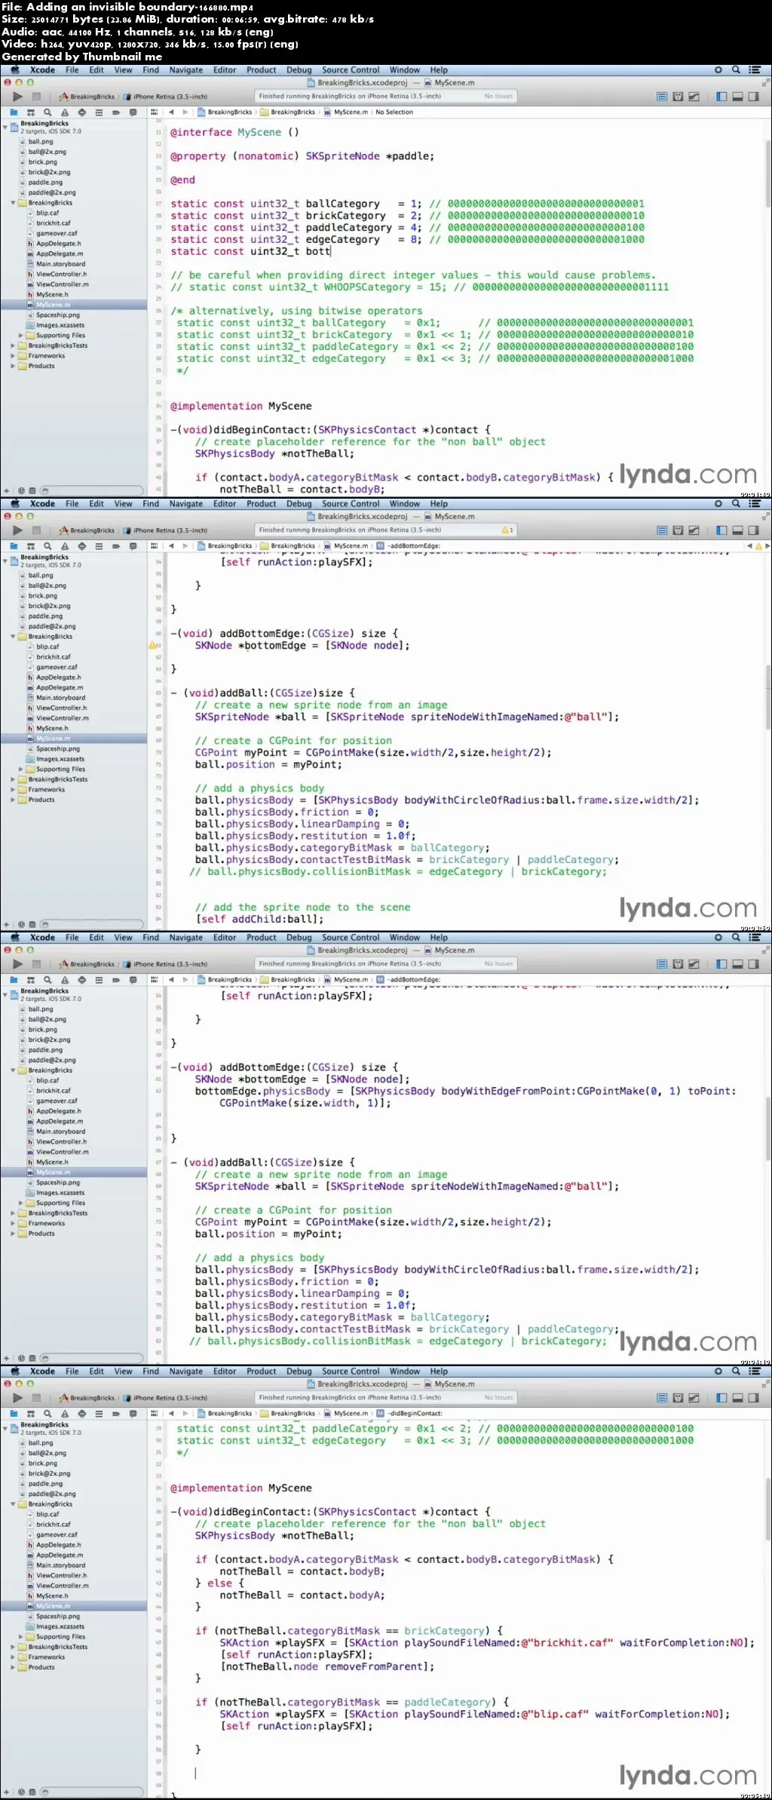Show the debug area in the third frame
The image size is (772, 1800).
tap(737, 964)
